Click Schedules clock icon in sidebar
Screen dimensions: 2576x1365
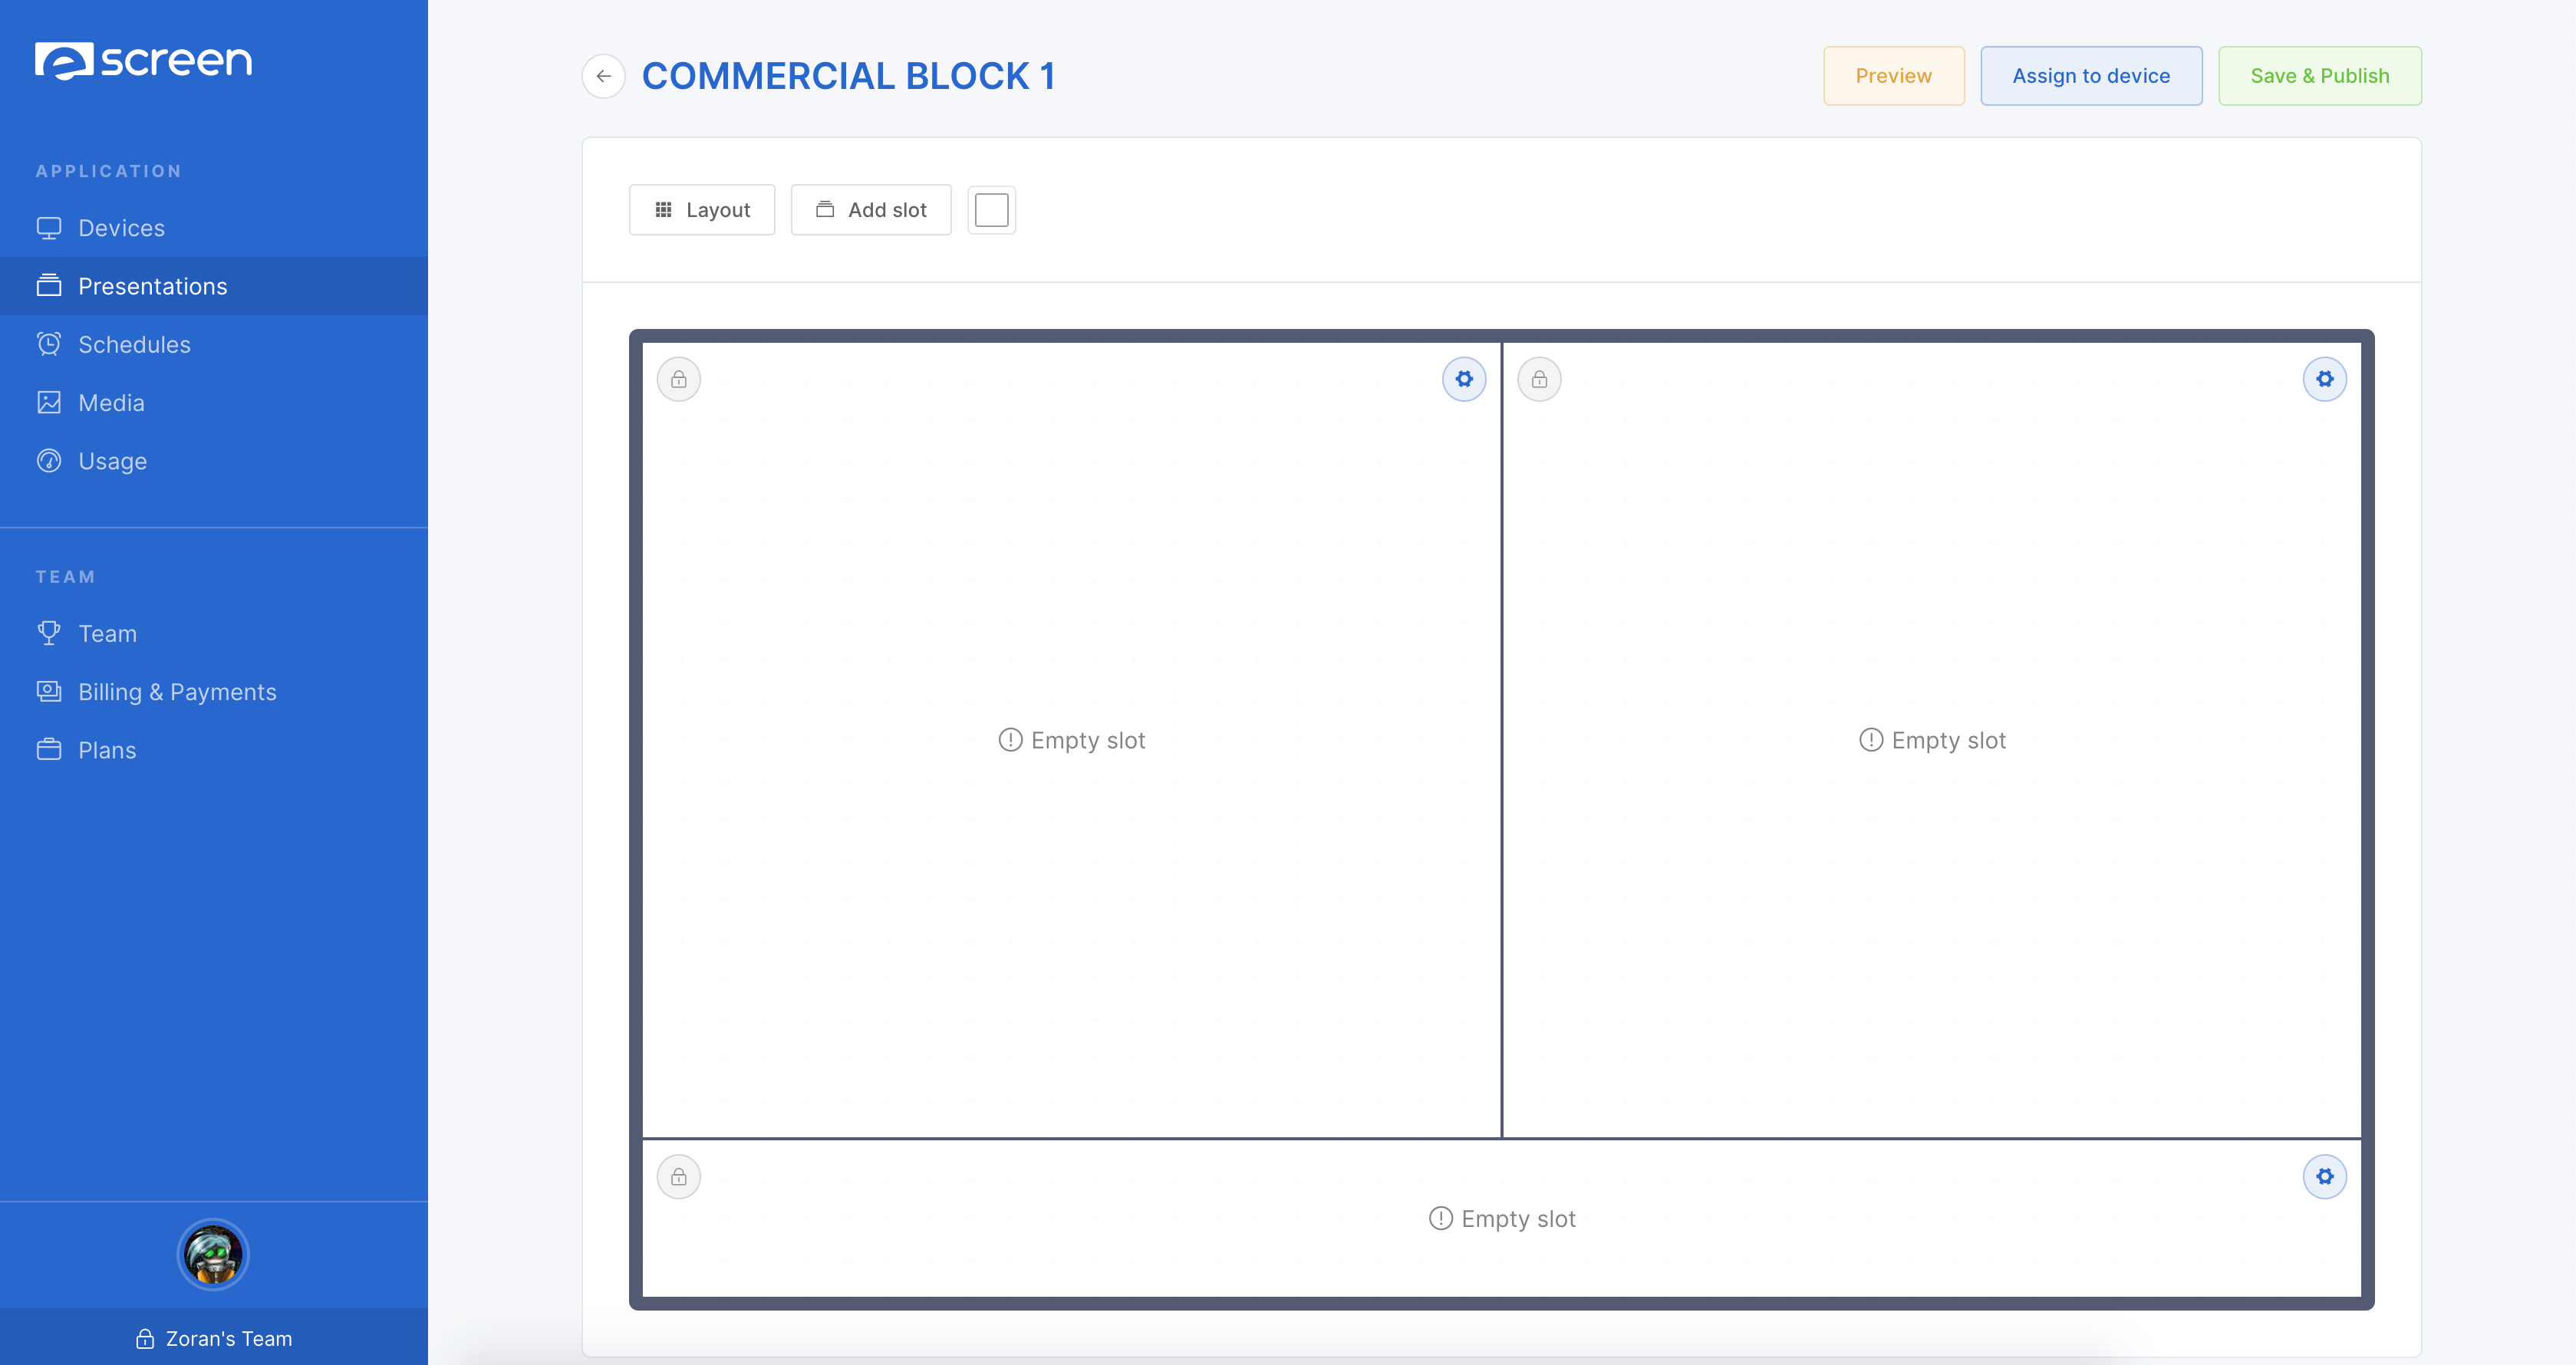[x=49, y=344]
